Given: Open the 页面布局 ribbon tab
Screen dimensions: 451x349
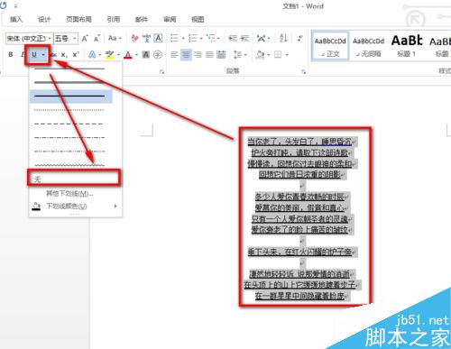Looking at the screenshot, I should pyautogui.click(x=78, y=20).
